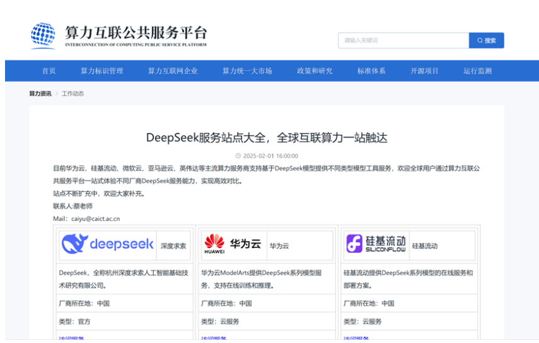The image size is (539, 343).
Task: Click the Mail address caiyu@caict.ac.cn
Action: (x=96, y=219)
